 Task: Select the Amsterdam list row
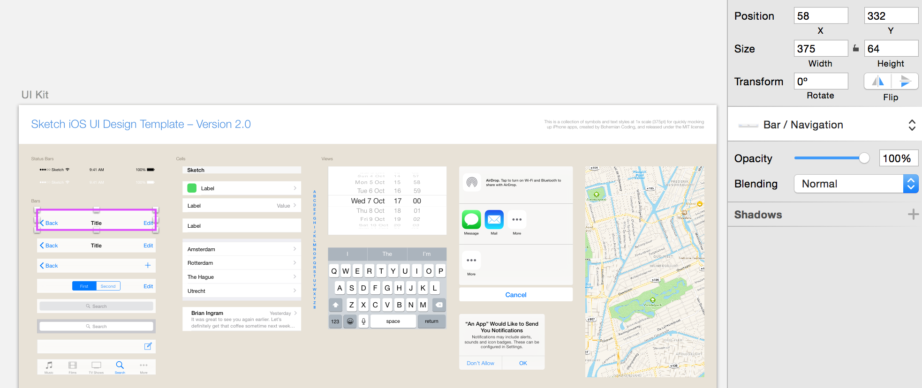pyautogui.click(x=242, y=249)
